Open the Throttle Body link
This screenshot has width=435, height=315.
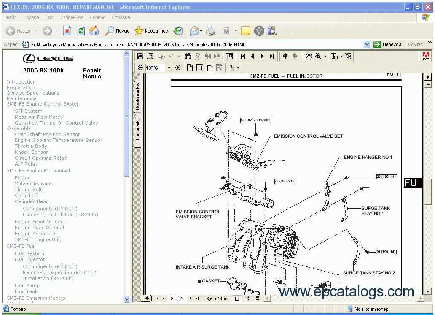(31, 146)
